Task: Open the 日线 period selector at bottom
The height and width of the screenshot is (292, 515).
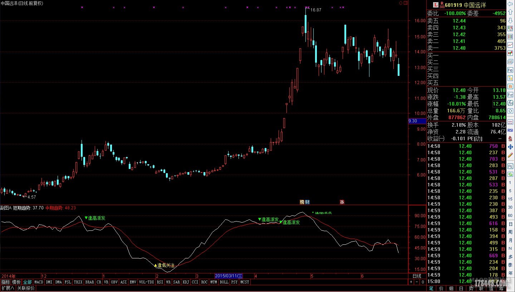Action: pos(417,276)
